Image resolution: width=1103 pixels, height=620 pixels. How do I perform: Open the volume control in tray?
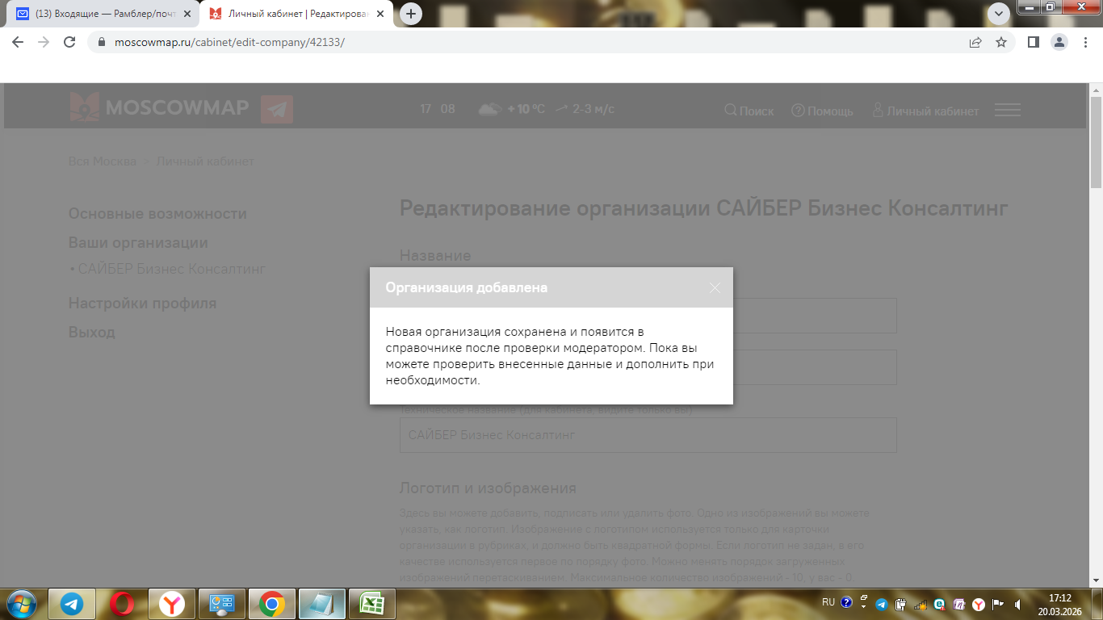pos(1019,604)
